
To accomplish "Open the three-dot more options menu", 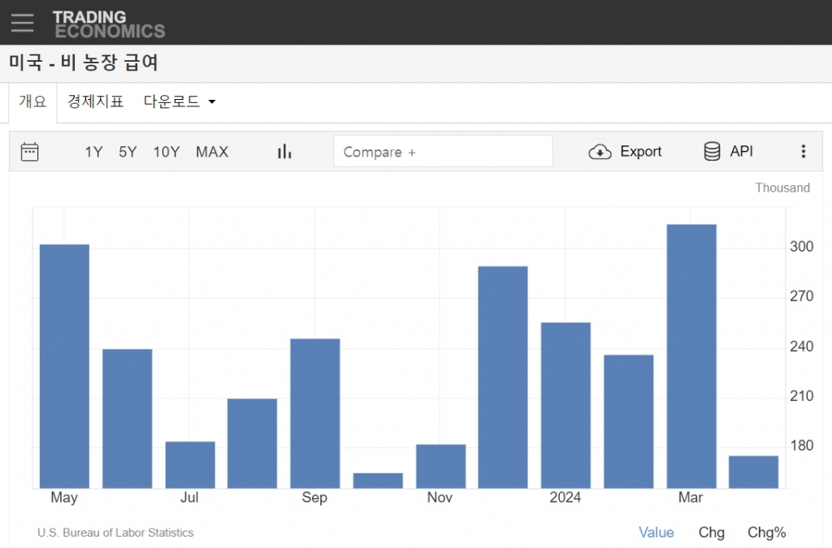I will pyautogui.click(x=803, y=152).
